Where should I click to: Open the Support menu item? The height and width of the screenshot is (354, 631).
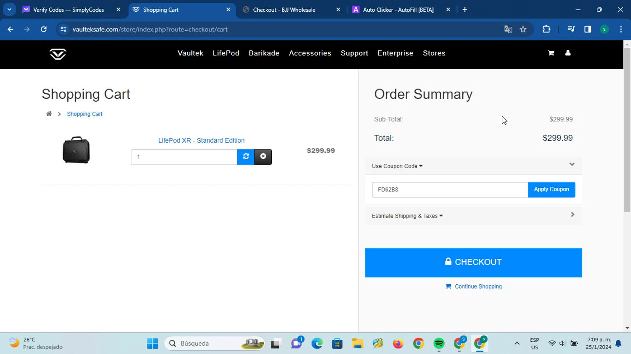(x=355, y=53)
